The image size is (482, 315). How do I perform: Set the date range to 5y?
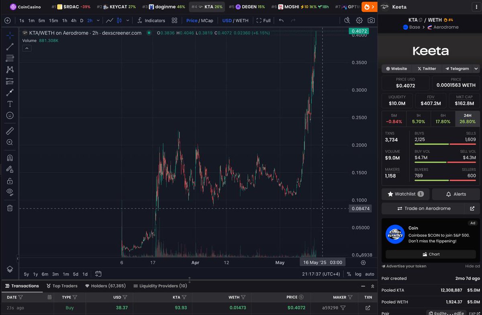click(26, 274)
